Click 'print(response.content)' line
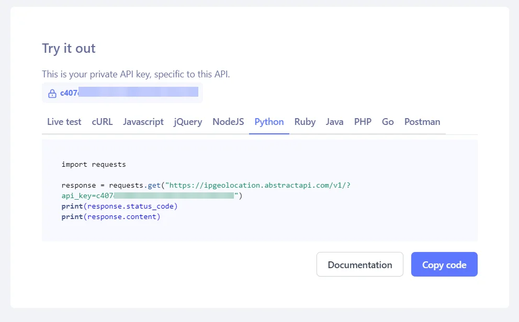519x322 pixels. [x=111, y=217]
